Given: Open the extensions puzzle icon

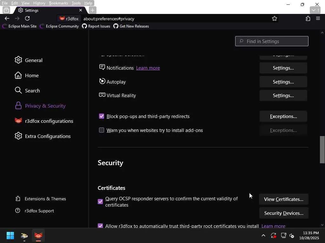Looking at the screenshot, I should (x=308, y=19).
